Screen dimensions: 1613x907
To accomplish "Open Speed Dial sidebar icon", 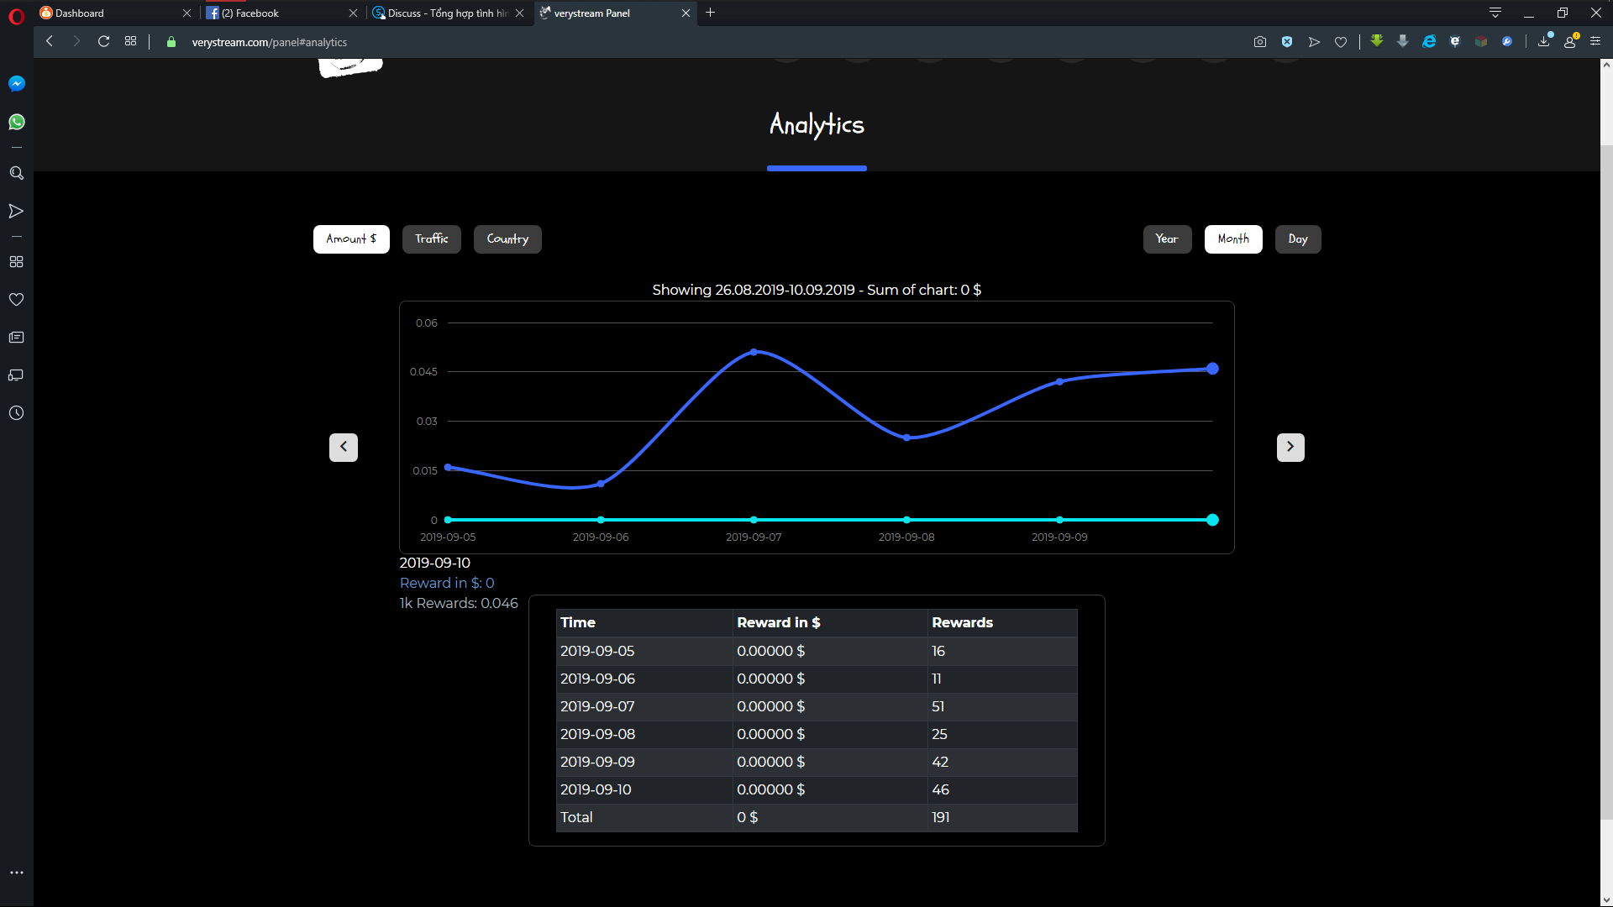I will point(16,262).
